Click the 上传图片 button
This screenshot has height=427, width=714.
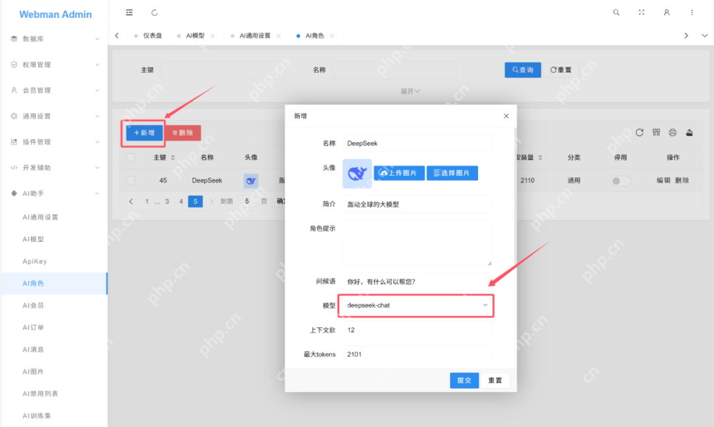coord(399,173)
